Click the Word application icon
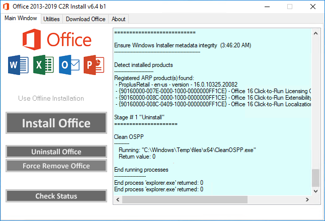Viewport: 325px width, 221px height. 18,65
